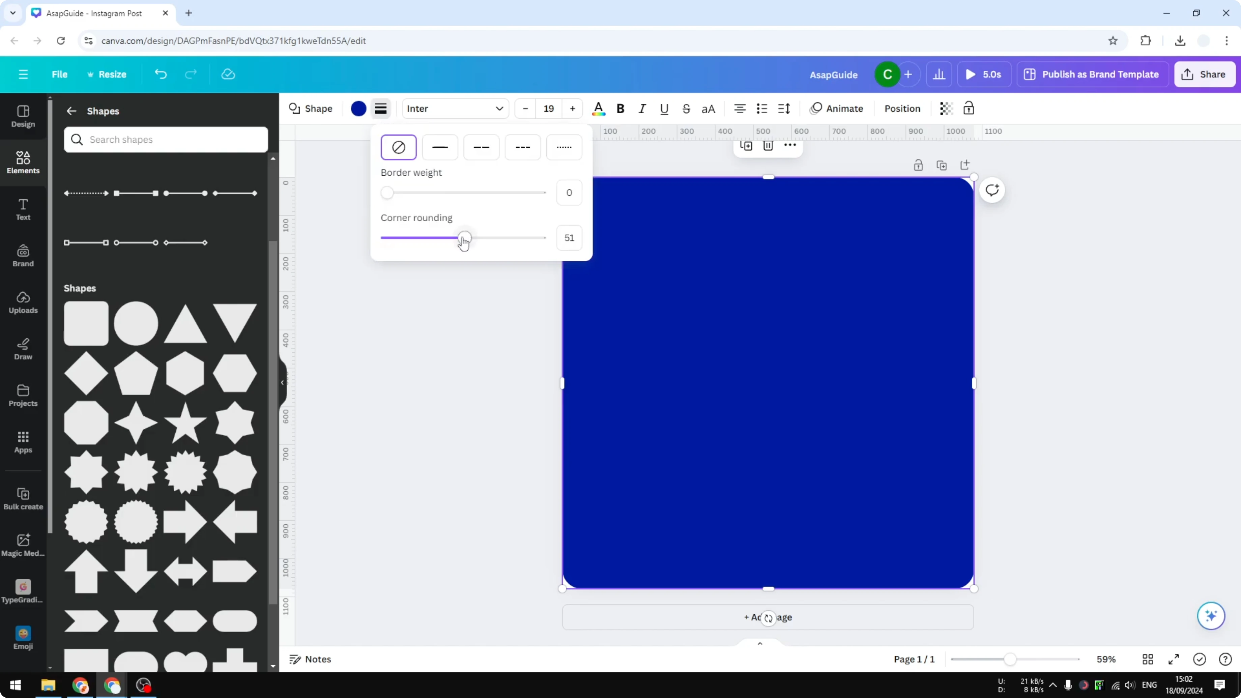Collapse the side panel with arrow handle
The image size is (1241, 698).
pyautogui.click(x=283, y=383)
